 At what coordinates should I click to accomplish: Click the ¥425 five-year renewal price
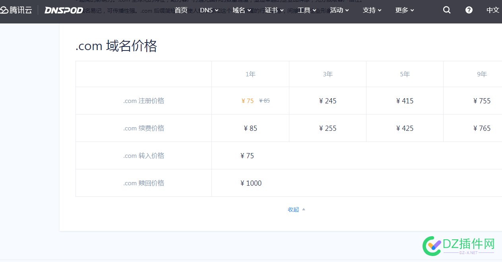pyautogui.click(x=405, y=128)
